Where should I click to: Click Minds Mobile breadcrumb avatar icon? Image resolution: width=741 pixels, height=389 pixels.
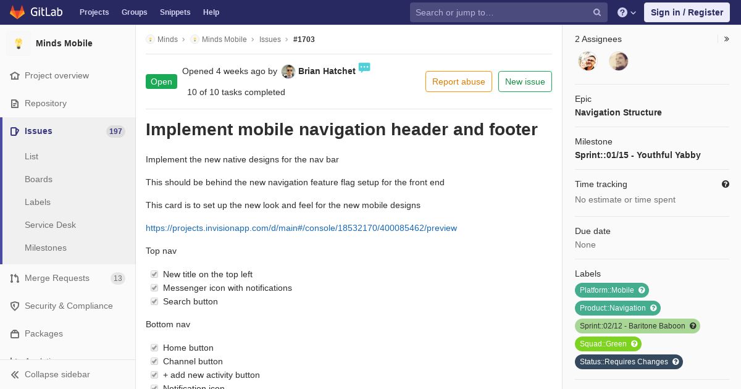pos(195,40)
